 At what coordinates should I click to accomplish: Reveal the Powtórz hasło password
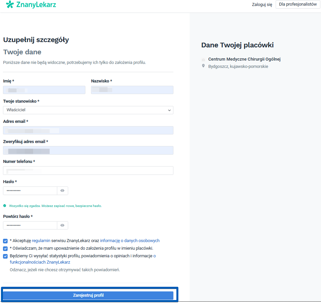63,225
